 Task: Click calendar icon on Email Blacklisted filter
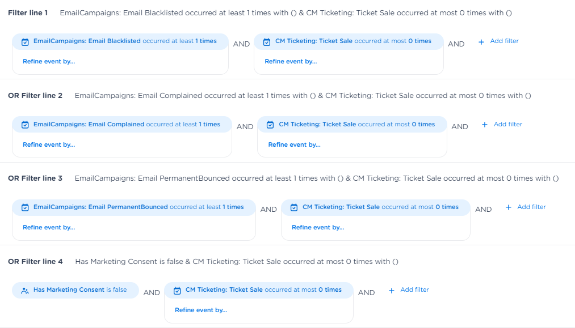(25, 41)
